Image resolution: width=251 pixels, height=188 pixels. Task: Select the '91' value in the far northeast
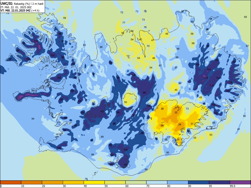click(x=211, y=19)
